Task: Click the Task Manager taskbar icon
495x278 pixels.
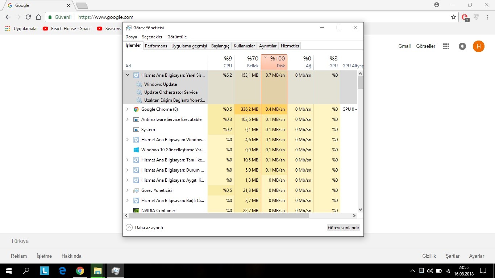Action: (116, 271)
